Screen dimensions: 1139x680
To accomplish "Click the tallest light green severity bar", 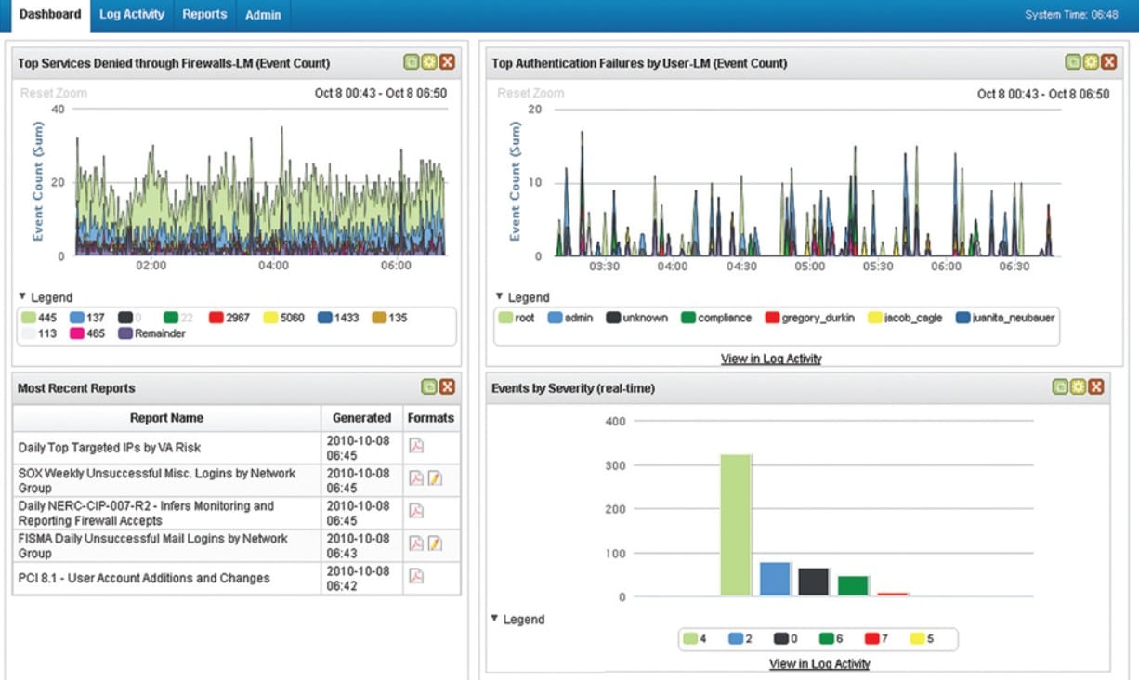I will (736, 525).
